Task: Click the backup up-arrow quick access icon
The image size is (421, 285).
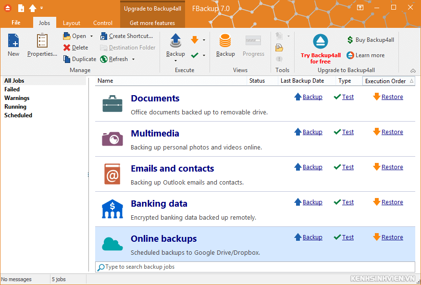Action: click(33, 8)
